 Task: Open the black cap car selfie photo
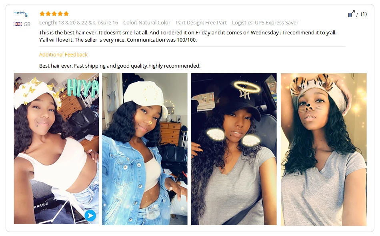[234, 149]
